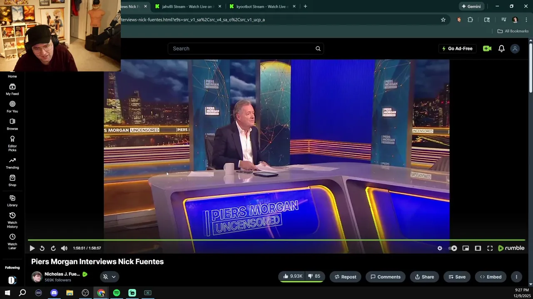Click the Go Ad-Free button
The image size is (533, 299).
pos(457,49)
